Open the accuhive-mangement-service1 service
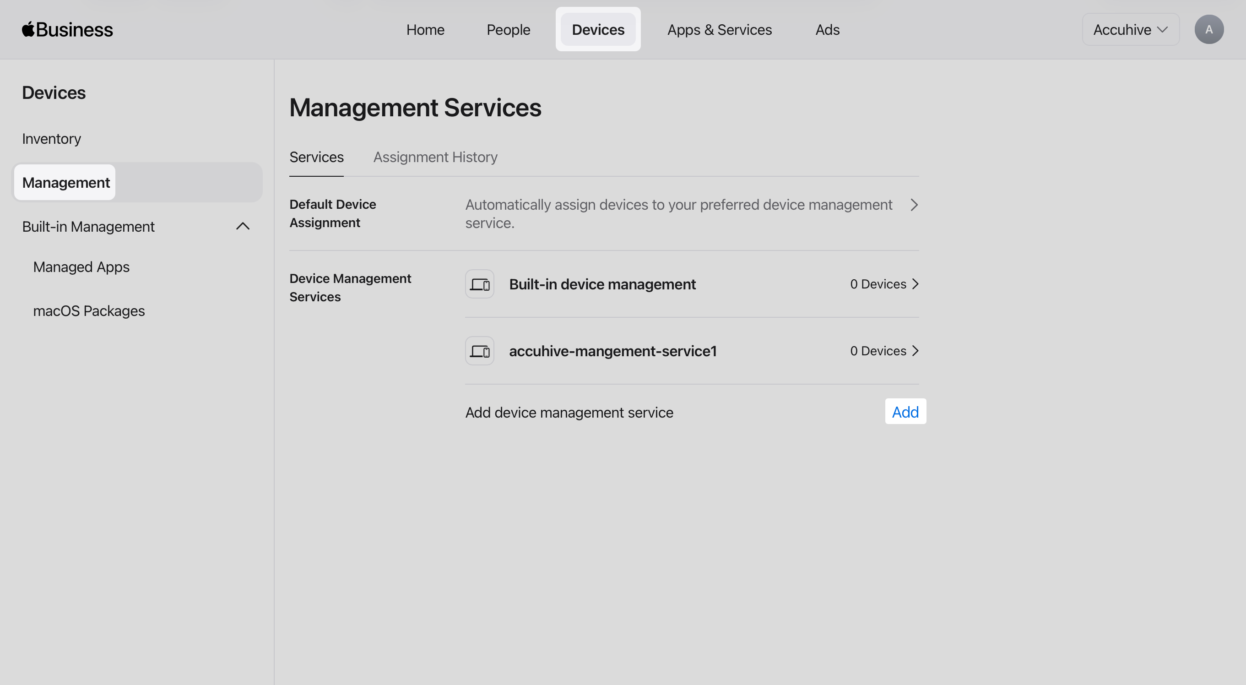This screenshot has height=685, width=1246. tap(691, 351)
